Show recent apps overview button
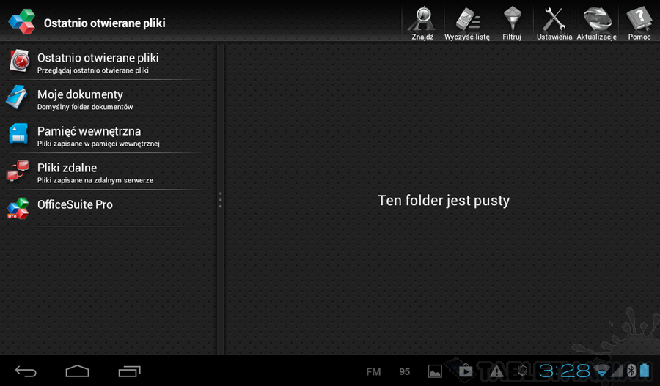The height and width of the screenshot is (386, 660). coord(129,371)
